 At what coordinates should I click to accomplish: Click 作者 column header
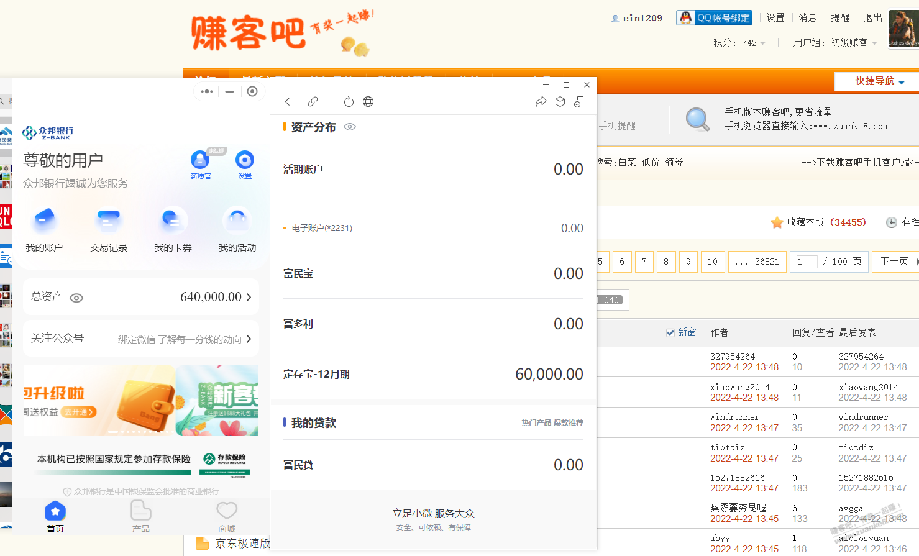click(x=720, y=333)
